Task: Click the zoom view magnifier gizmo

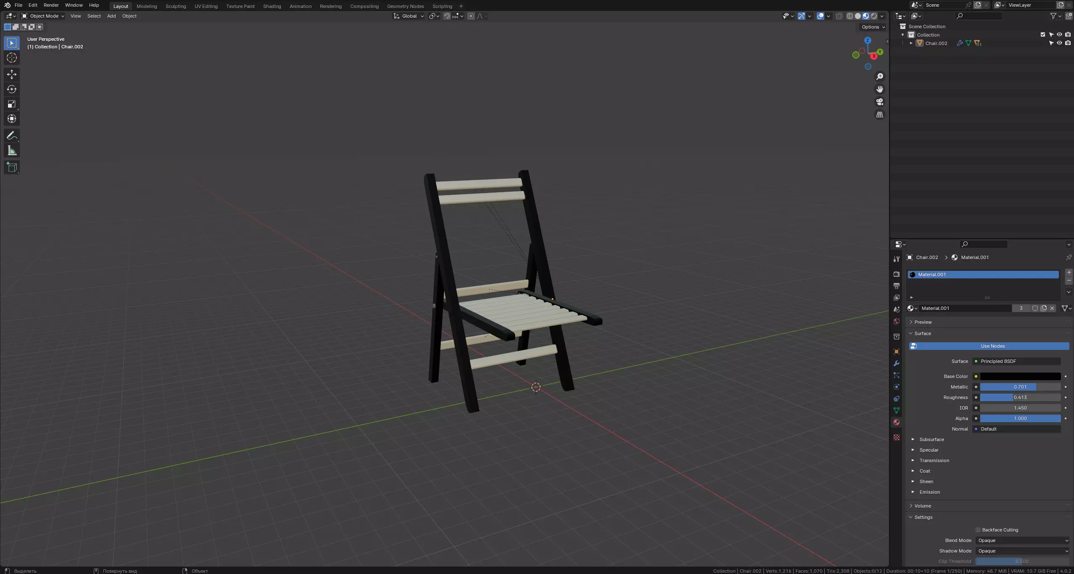Action: [x=879, y=77]
